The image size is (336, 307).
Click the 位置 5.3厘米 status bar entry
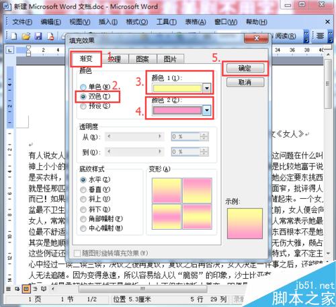pos(132,300)
